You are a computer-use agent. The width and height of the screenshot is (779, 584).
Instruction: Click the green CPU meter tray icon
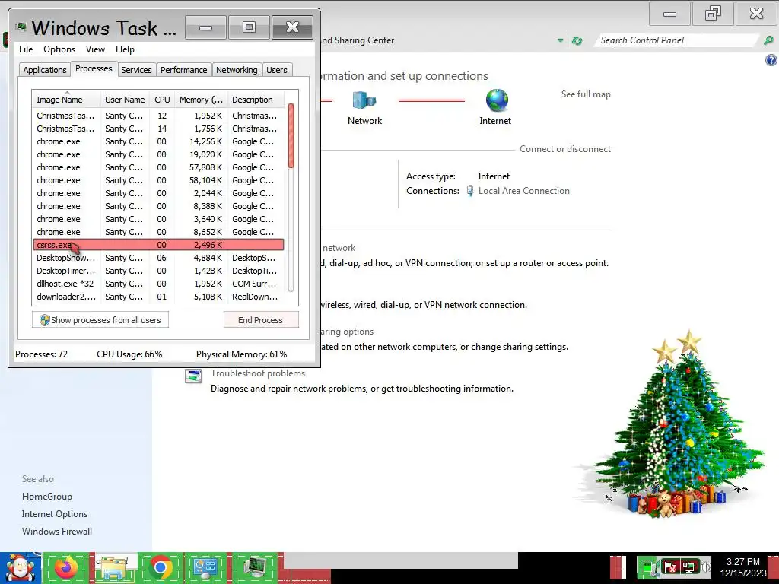pos(647,567)
